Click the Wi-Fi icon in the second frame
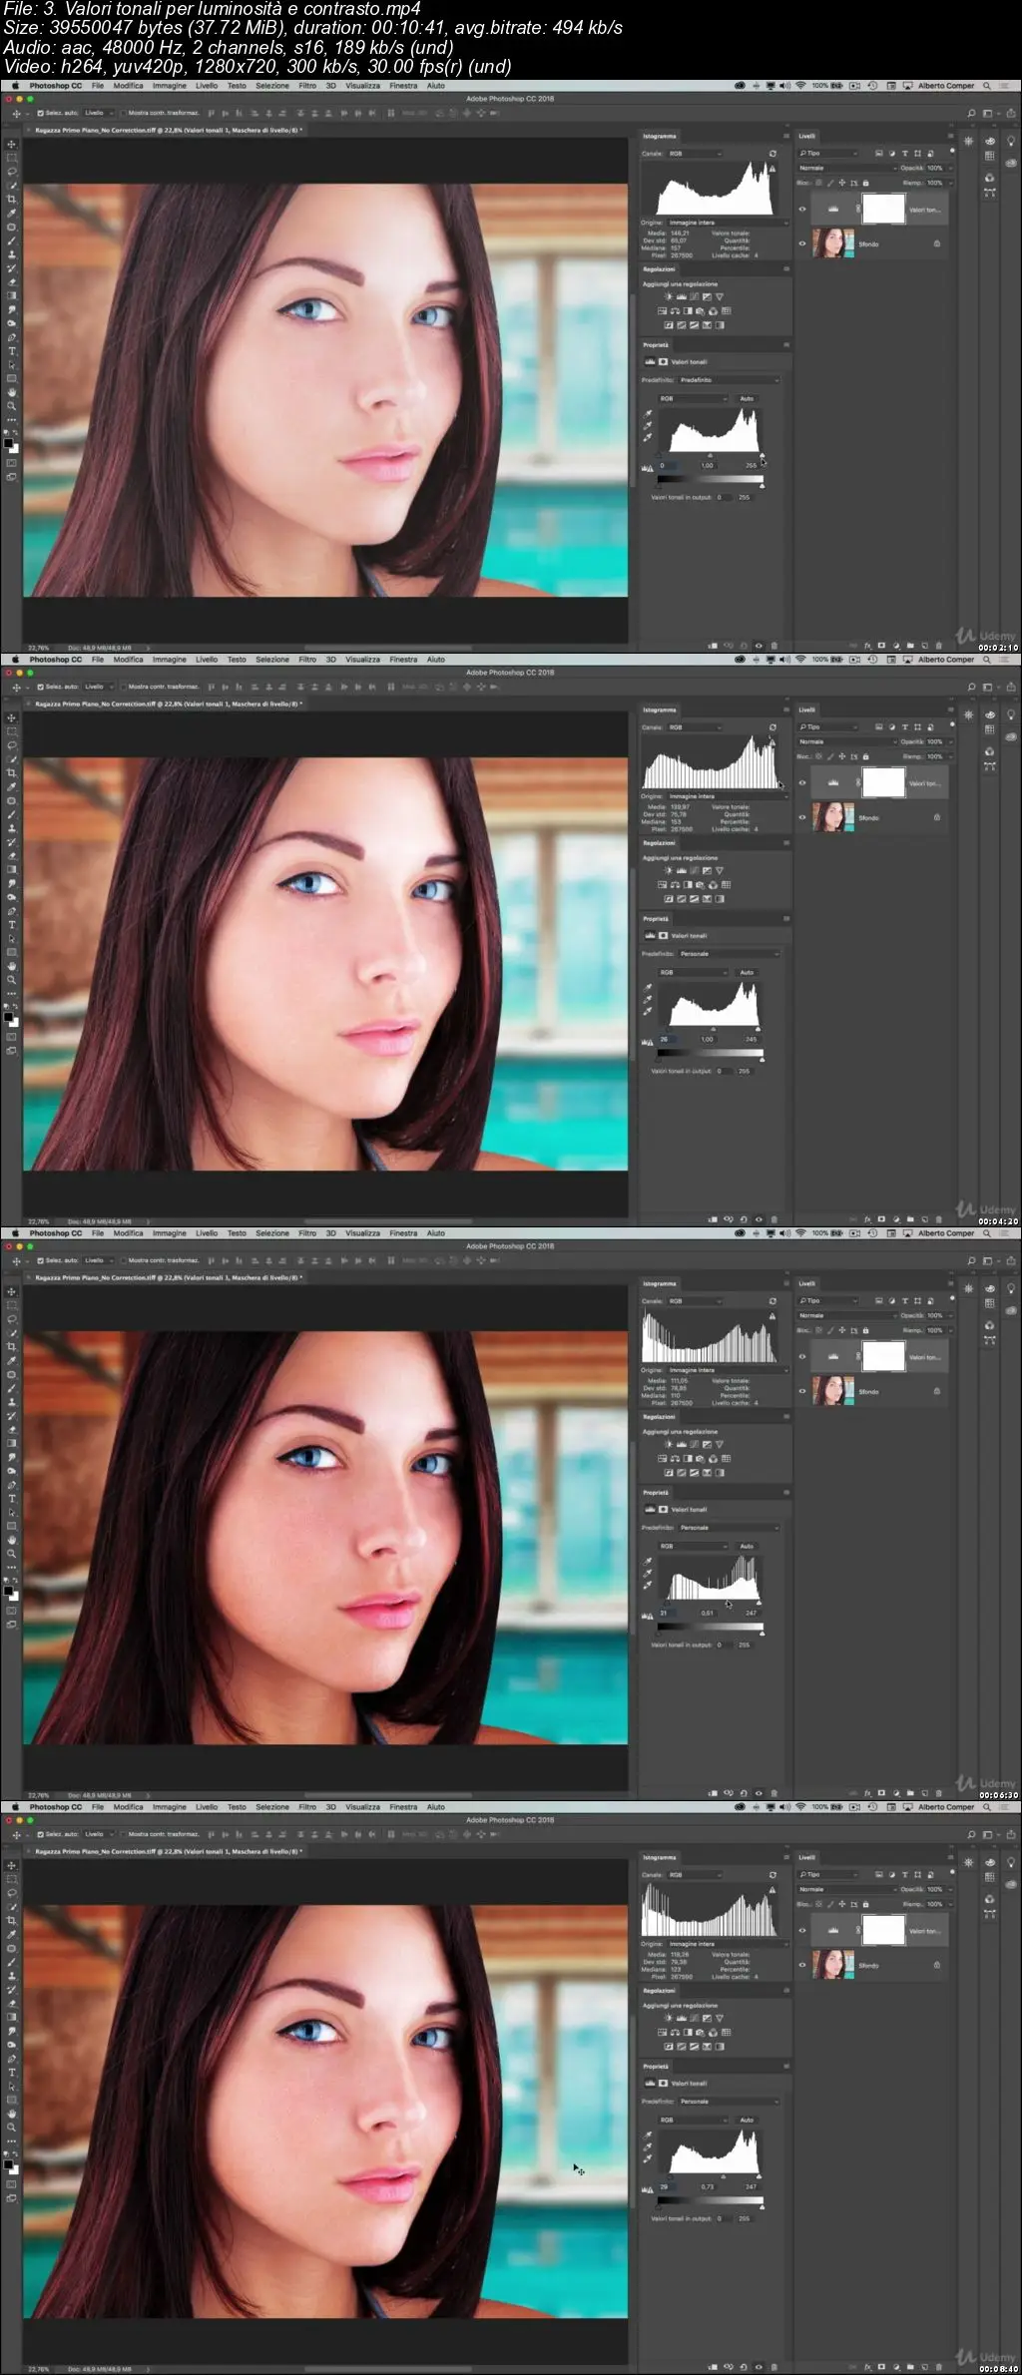This screenshot has height=2375, width=1022. [800, 660]
